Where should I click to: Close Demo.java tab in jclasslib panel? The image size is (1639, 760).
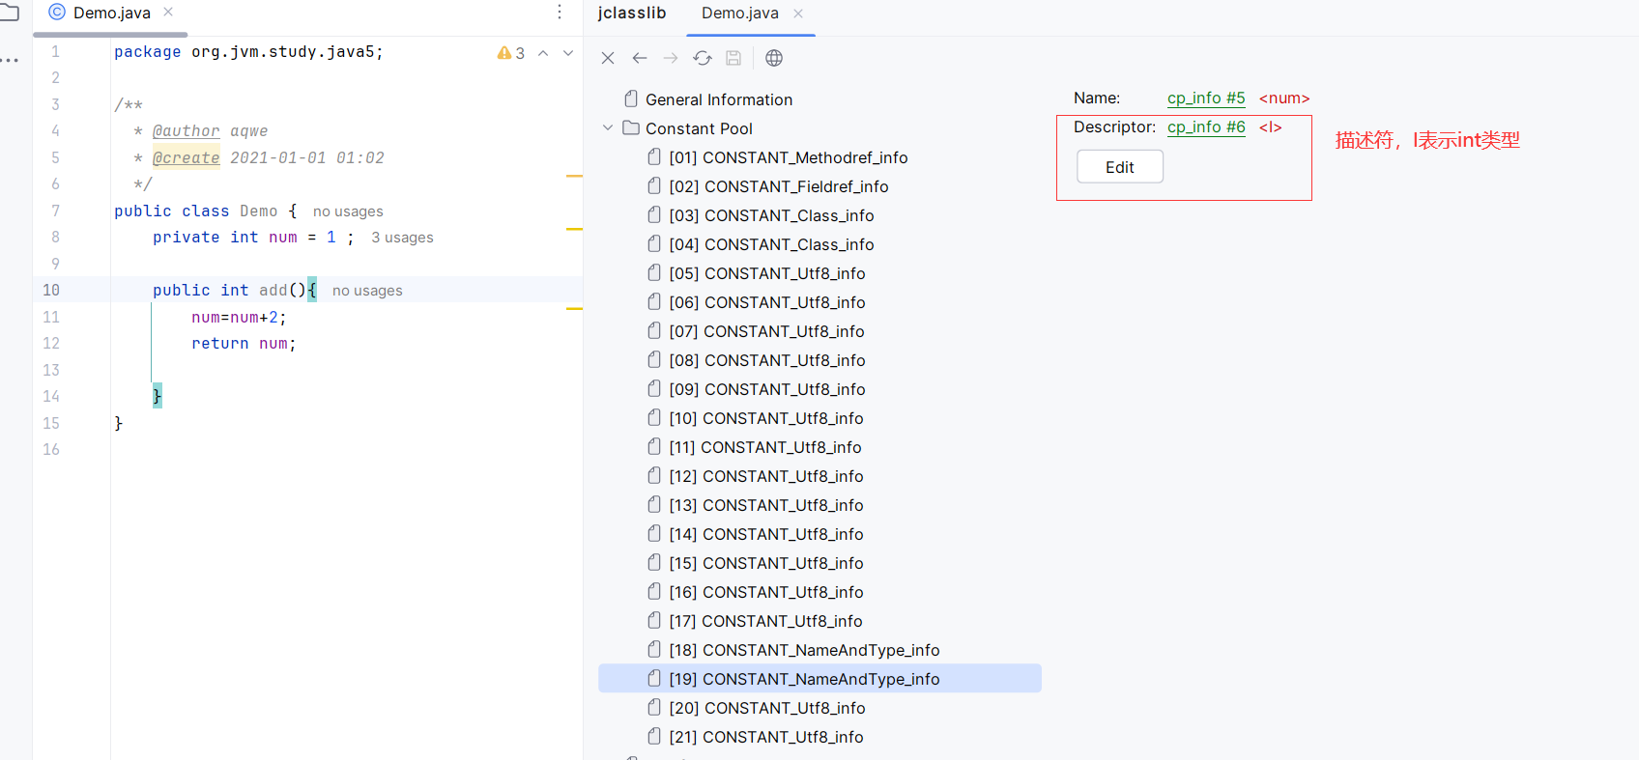click(798, 14)
